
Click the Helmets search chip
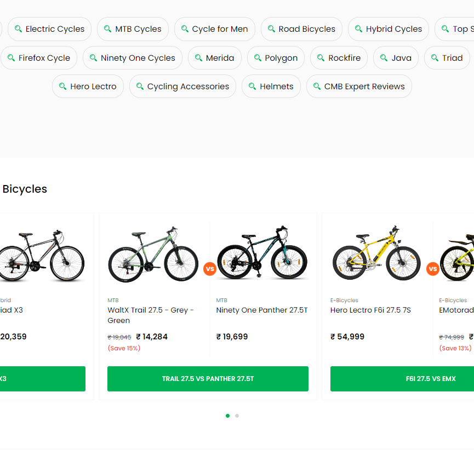[x=271, y=86]
